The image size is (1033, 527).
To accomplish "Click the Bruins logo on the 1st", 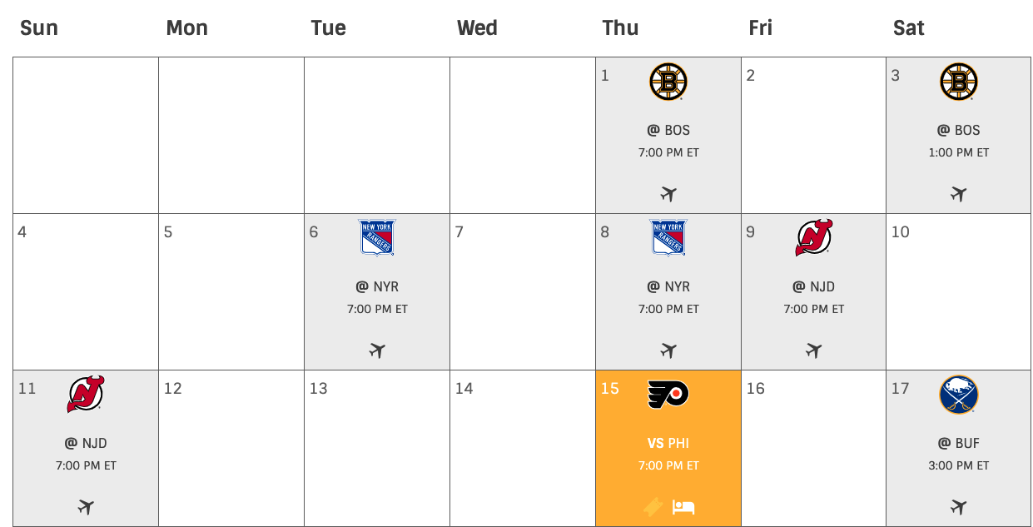I will 668,82.
